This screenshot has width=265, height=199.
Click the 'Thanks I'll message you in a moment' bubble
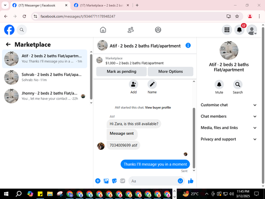tap(155, 164)
